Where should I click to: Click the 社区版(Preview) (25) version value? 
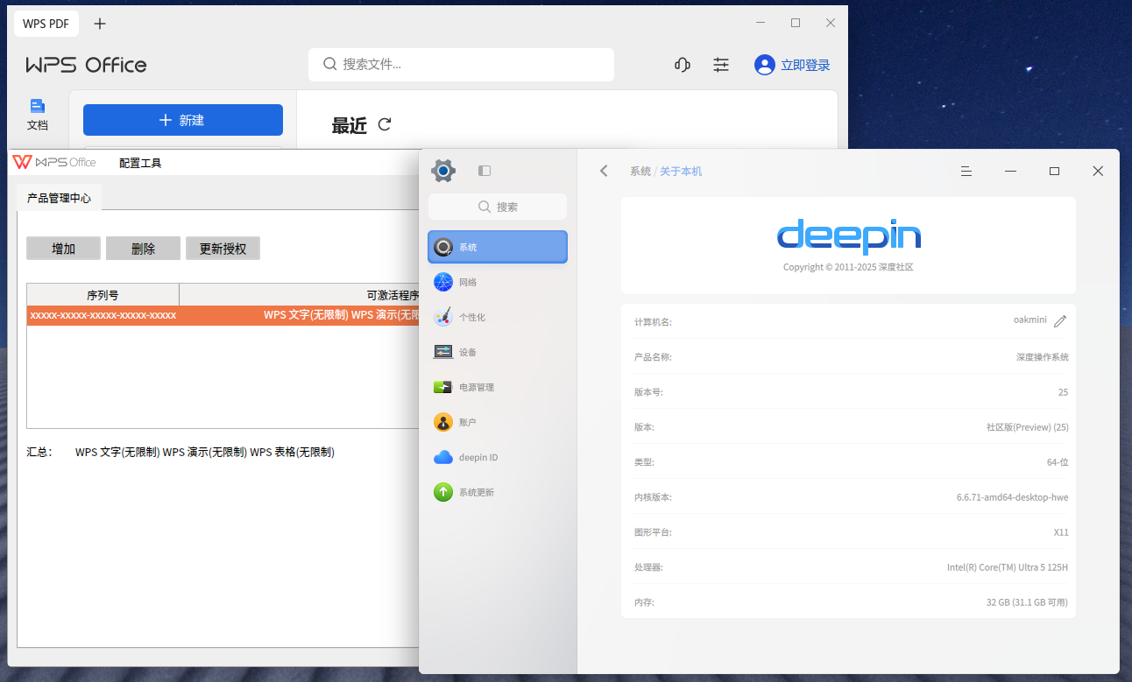coord(1027,427)
